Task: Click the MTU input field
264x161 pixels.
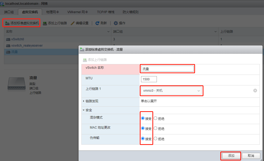Action: tap(149, 79)
